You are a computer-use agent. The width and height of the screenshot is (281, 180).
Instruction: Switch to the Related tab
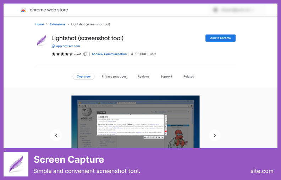tap(189, 77)
